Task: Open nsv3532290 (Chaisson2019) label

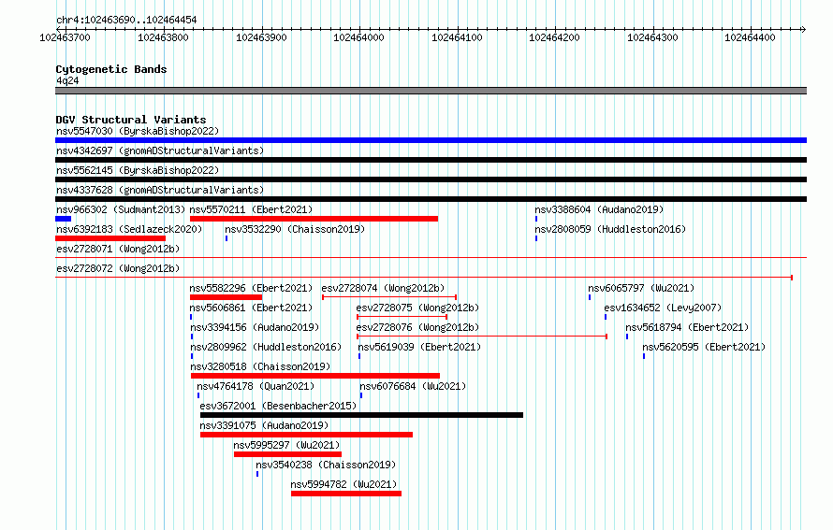Action: click(x=295, y=229)
